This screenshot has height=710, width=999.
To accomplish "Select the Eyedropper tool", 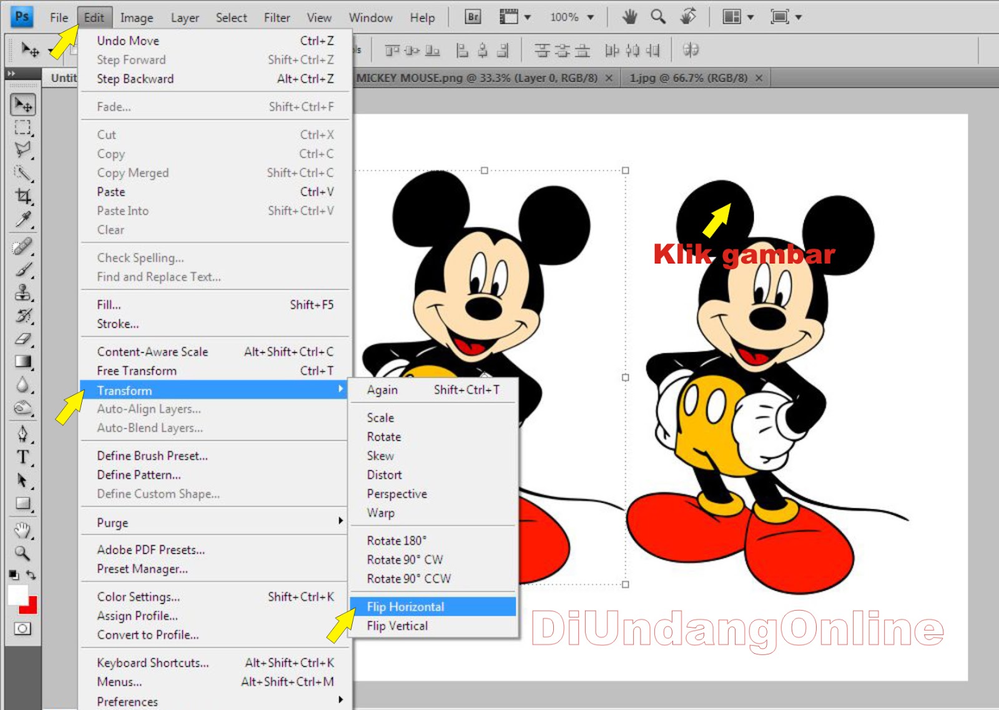I will click(23, 219).
